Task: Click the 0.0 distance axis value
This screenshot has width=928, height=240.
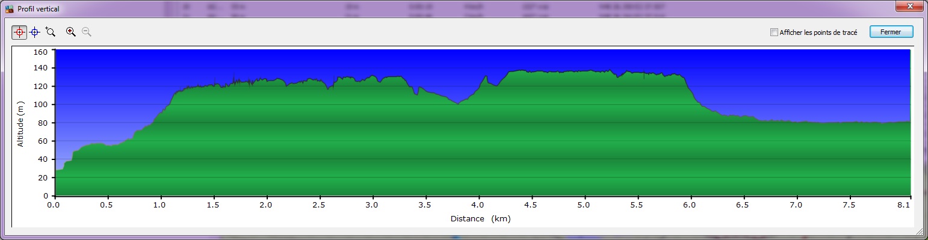Action: pos(54,205)
